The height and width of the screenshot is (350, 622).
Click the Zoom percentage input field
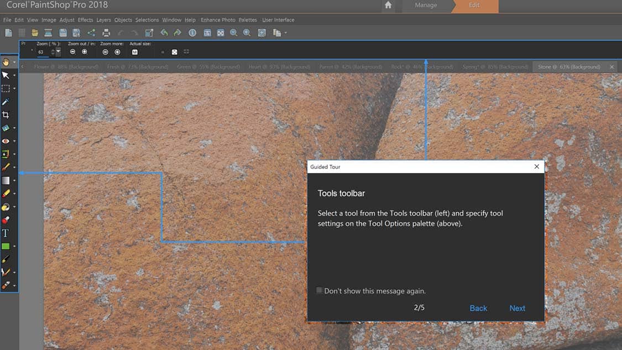(43, 52)
